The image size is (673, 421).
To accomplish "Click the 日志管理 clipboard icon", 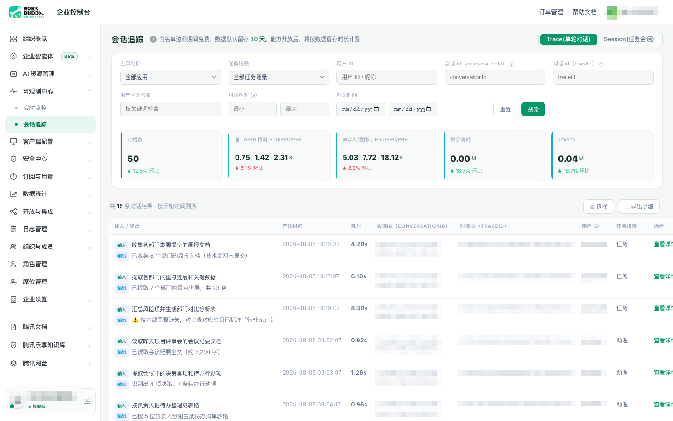I will [x=14, y=229].
